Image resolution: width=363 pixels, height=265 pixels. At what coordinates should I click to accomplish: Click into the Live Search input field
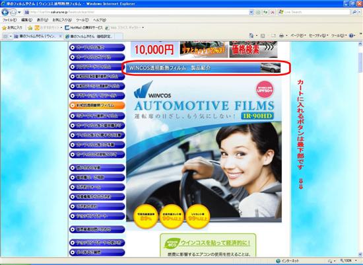316,12
